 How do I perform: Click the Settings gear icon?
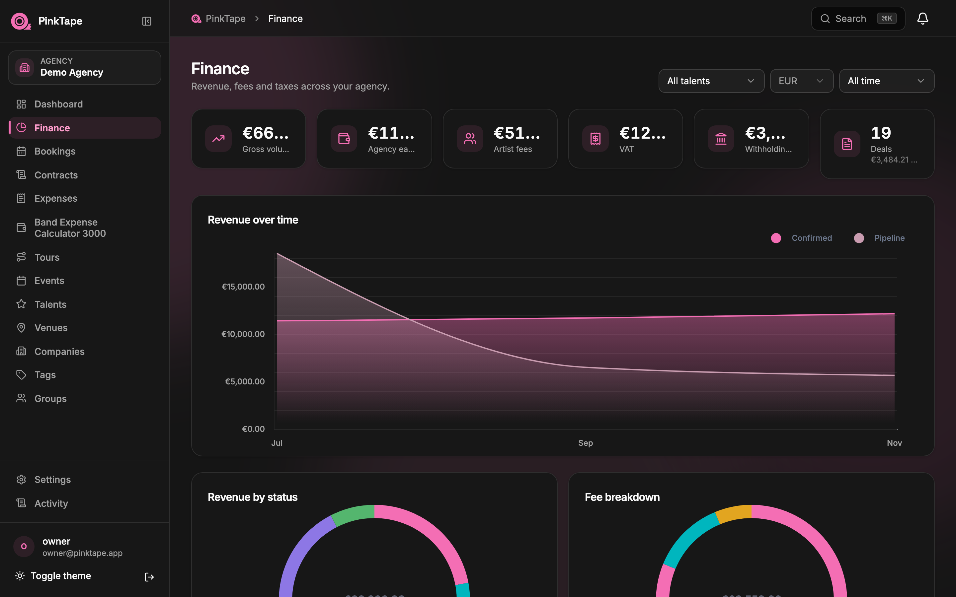[21, 479]
